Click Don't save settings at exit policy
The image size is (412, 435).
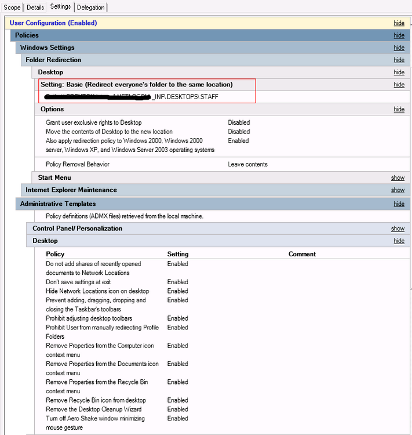(x=78, y=282)
